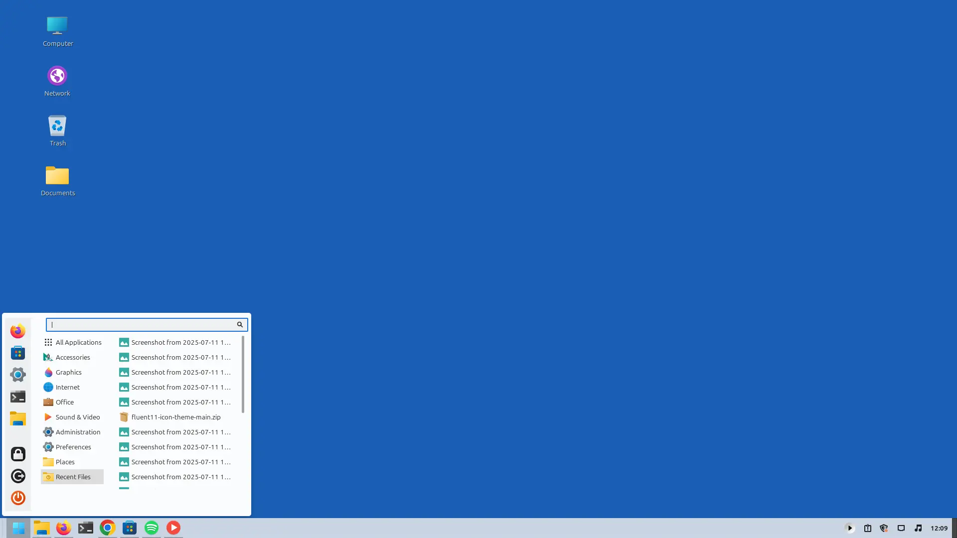The height and width of the screenshot is (538, 957).
Task: Click the menu search input field
Action: 147,325
